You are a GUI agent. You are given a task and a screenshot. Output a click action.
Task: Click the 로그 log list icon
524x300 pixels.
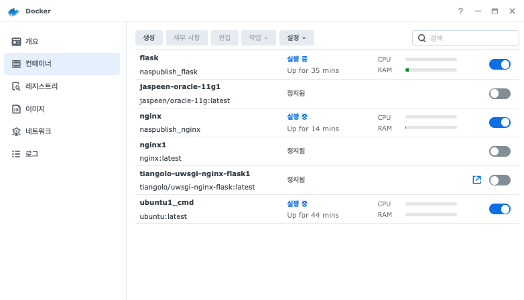[x=16, y=154]
